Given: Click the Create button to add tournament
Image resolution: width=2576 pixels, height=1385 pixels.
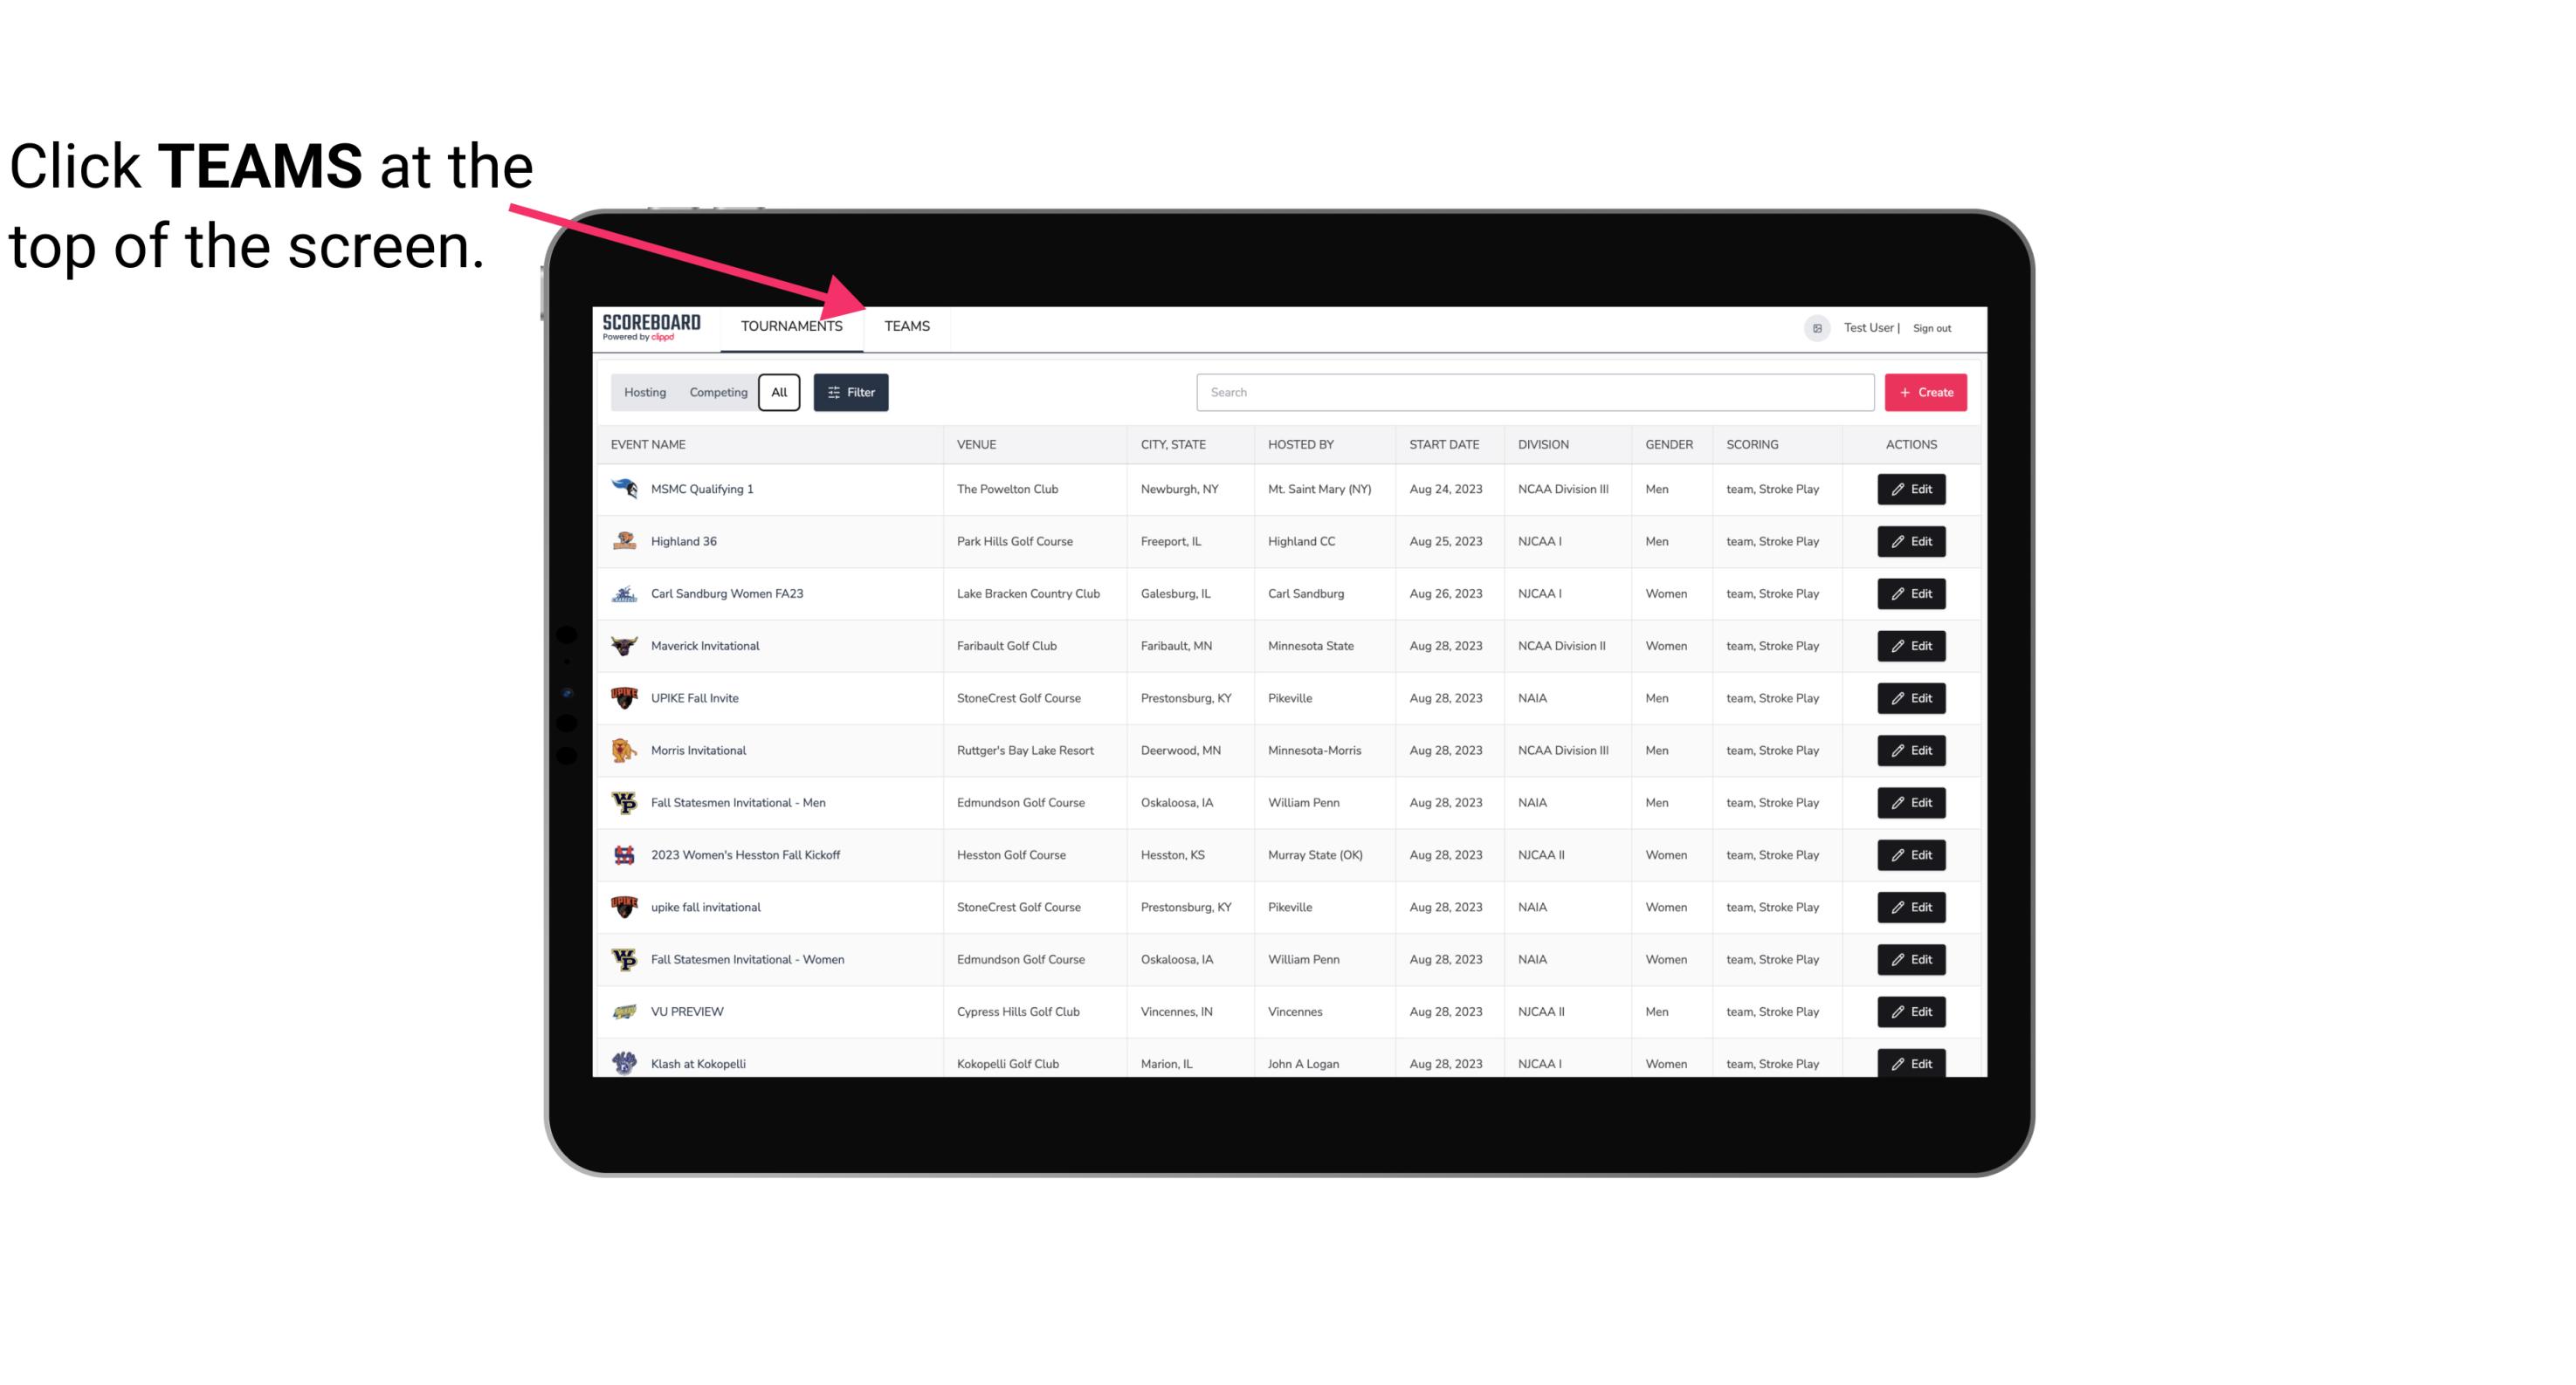Looking at the screenshot, I should (x=1925, y=393).
